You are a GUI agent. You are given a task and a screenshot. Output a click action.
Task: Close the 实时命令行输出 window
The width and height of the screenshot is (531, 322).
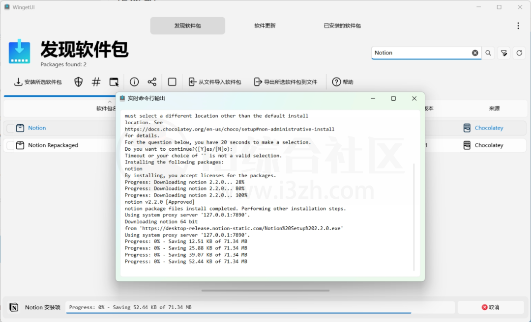coord(414,99)
